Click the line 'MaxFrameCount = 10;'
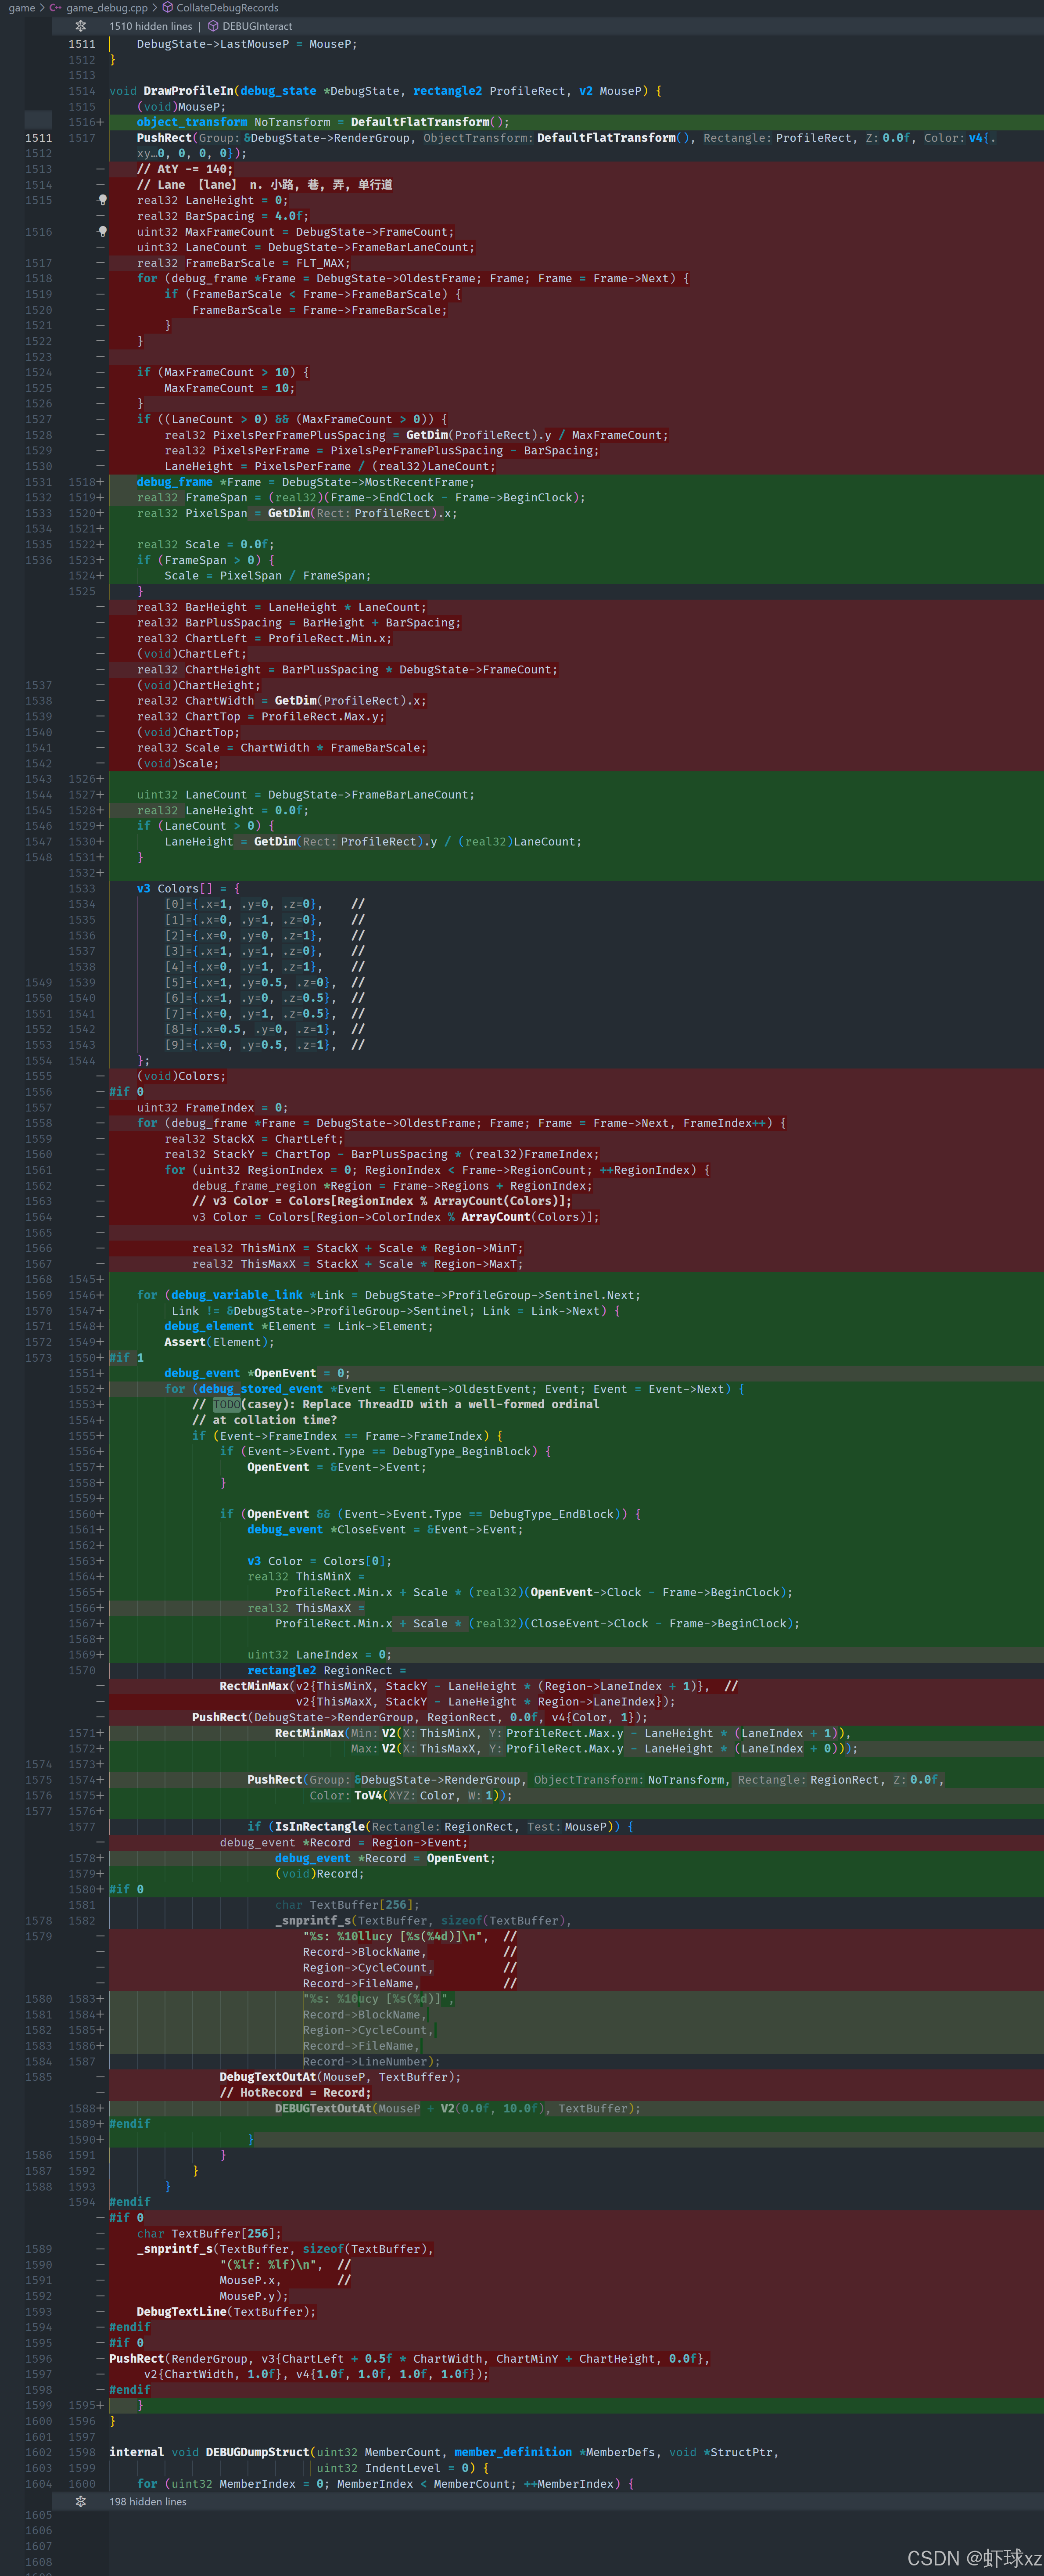Screen dimensions: 1044x2576 click(x=229, y=388)
